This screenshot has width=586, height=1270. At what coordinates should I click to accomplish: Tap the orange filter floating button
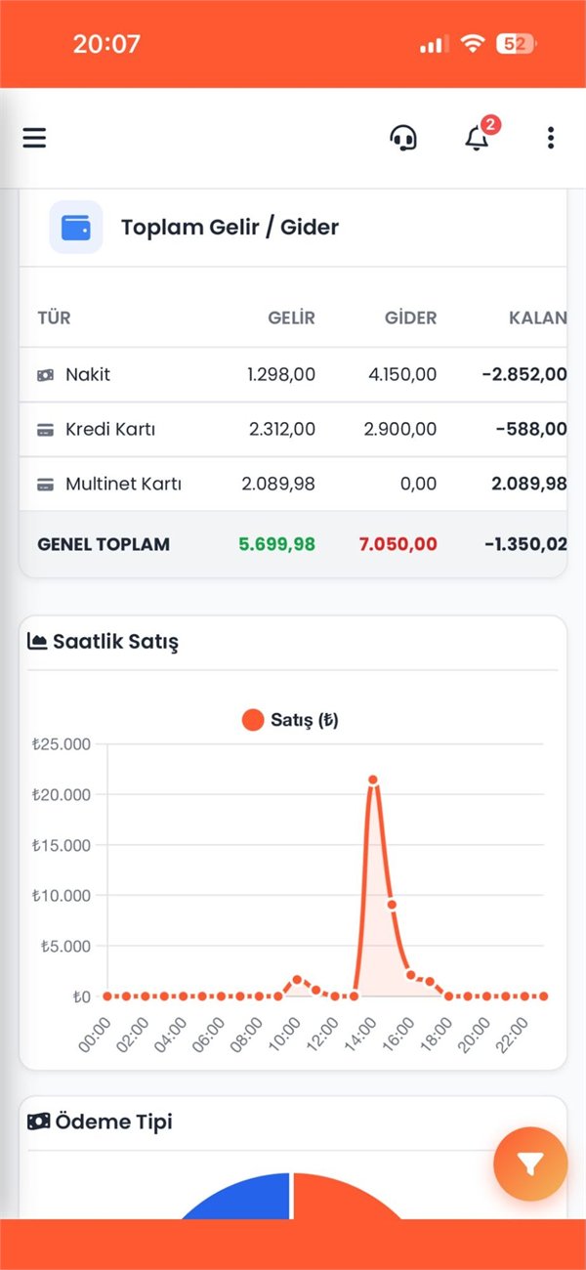coord(530,1164)
